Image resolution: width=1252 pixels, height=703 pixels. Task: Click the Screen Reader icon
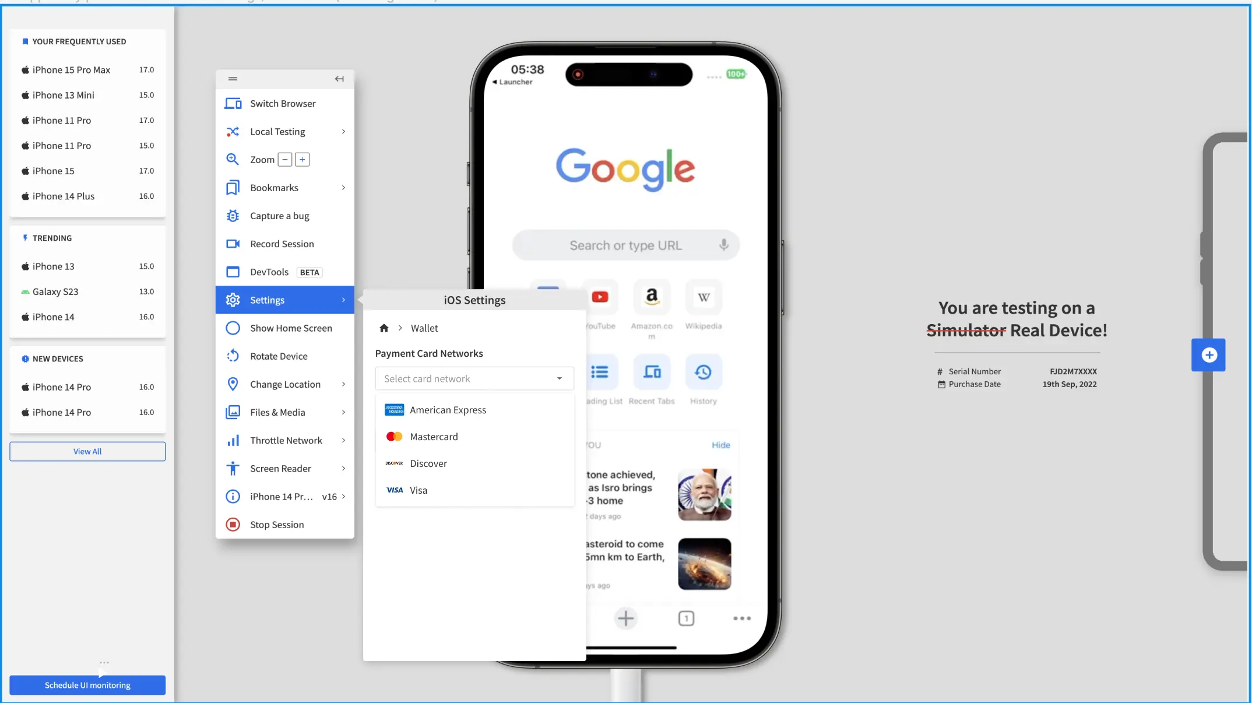(233, 468)
